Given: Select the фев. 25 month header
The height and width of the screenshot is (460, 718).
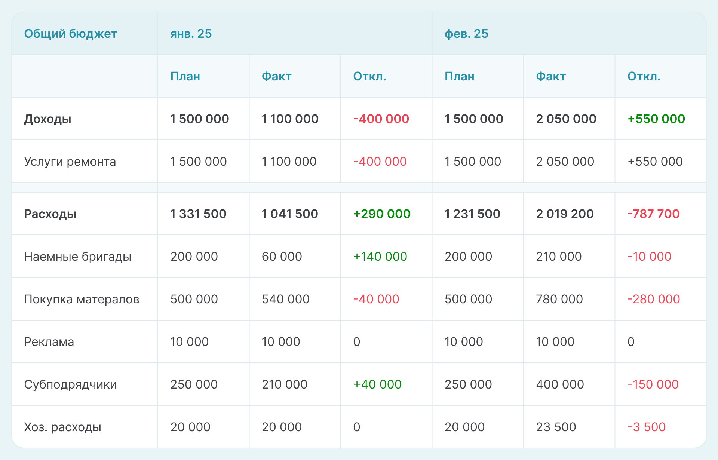Looking at the screenshot, I should click(466, 34).
